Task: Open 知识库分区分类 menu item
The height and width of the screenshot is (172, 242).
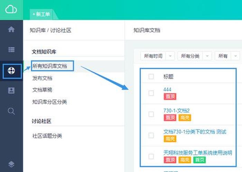Action: tap(49, 102)
